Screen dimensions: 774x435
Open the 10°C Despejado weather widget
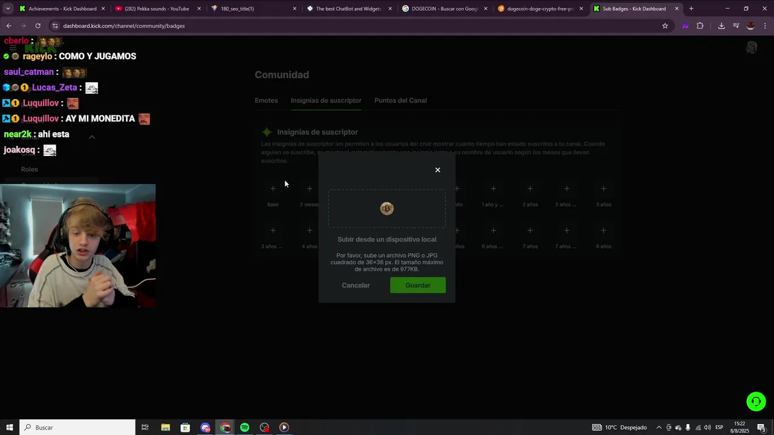[x=619, y=427]
